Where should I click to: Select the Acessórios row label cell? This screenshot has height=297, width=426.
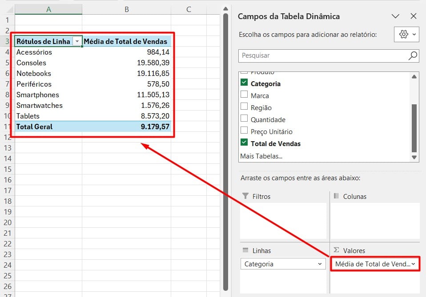(48, 52)
